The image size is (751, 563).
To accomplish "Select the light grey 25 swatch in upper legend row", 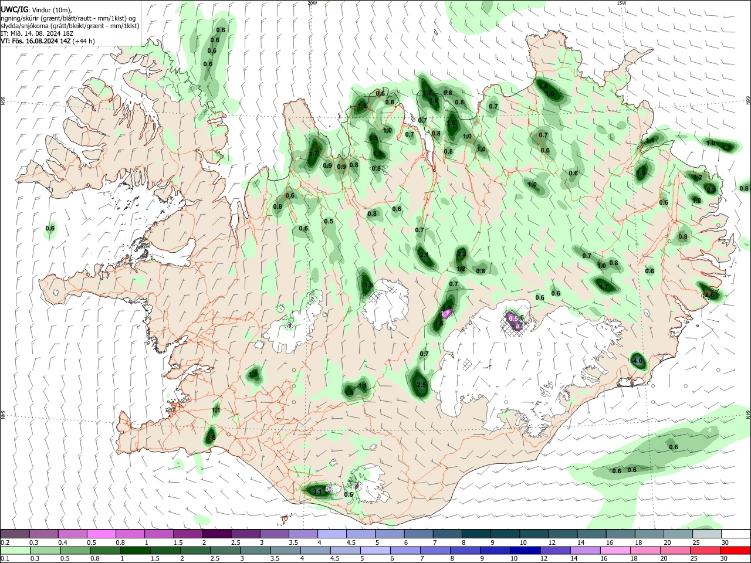I will [706, 534].
